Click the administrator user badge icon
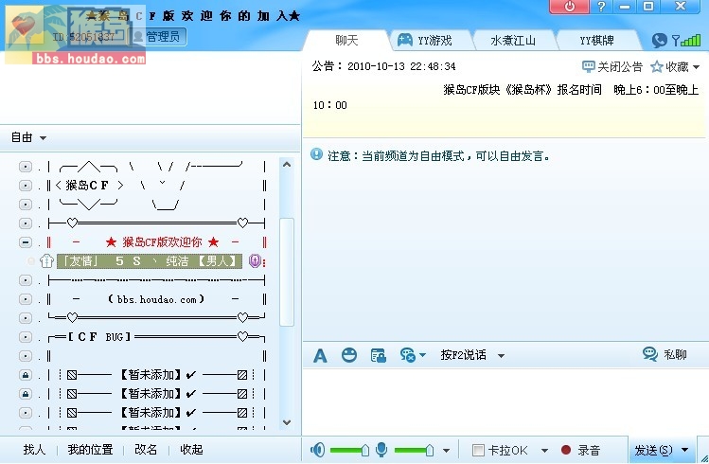 138,37
